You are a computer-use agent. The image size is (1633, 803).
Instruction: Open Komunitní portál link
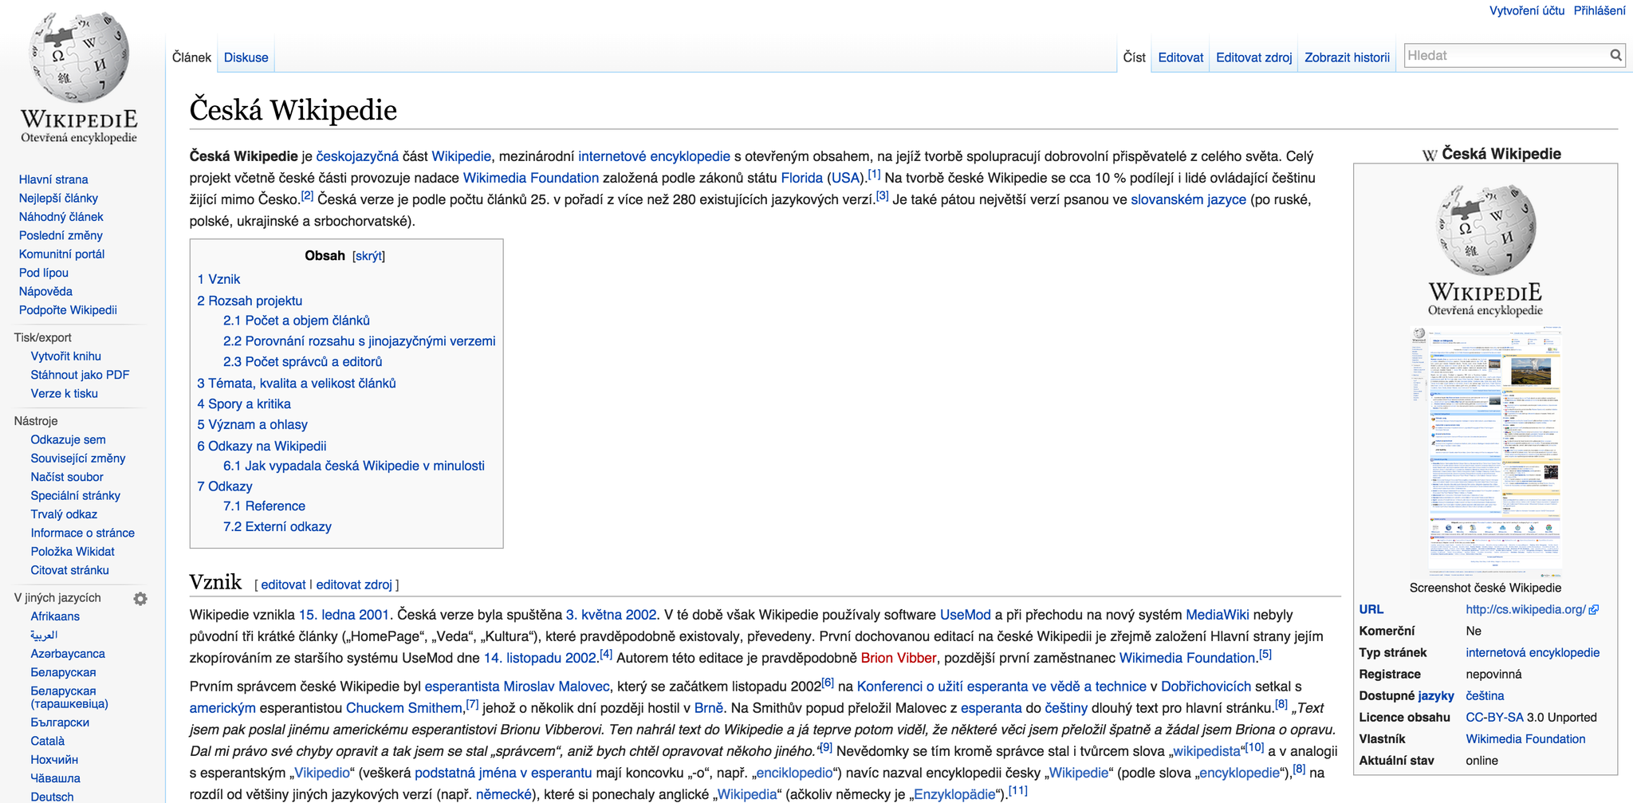click(x=61, y=254)
